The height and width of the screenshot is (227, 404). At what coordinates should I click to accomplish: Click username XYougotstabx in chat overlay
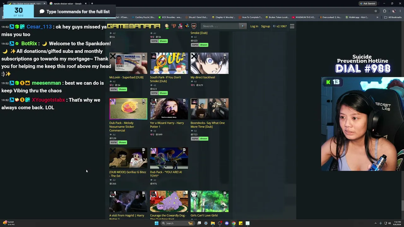tap(48, 100)
